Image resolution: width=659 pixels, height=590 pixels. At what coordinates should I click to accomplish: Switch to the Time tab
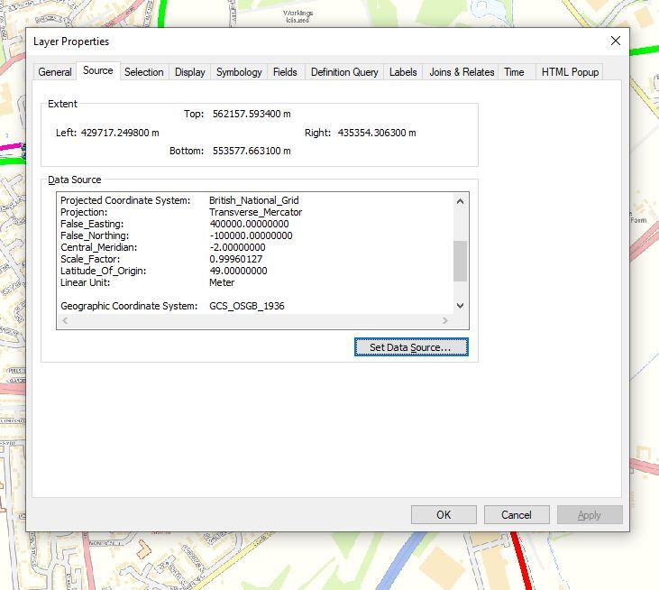click(515, 72)
